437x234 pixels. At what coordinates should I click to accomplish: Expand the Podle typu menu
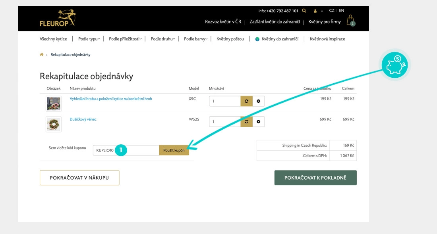(89, 39)
